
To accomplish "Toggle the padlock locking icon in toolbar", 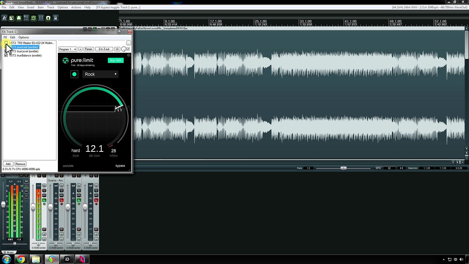I will tap(55, 18).
